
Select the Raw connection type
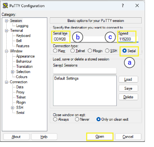(x=55, y=51)
